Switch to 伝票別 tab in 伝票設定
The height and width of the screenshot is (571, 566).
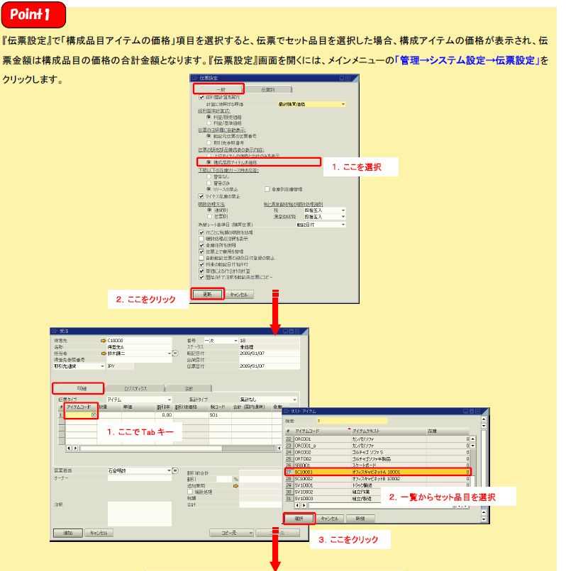click(x=268, y=89)
